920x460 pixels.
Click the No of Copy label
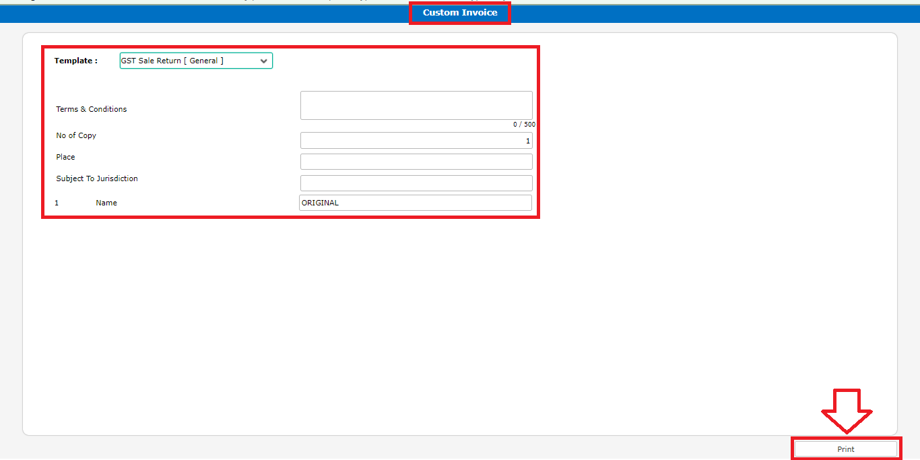[76, 135]
